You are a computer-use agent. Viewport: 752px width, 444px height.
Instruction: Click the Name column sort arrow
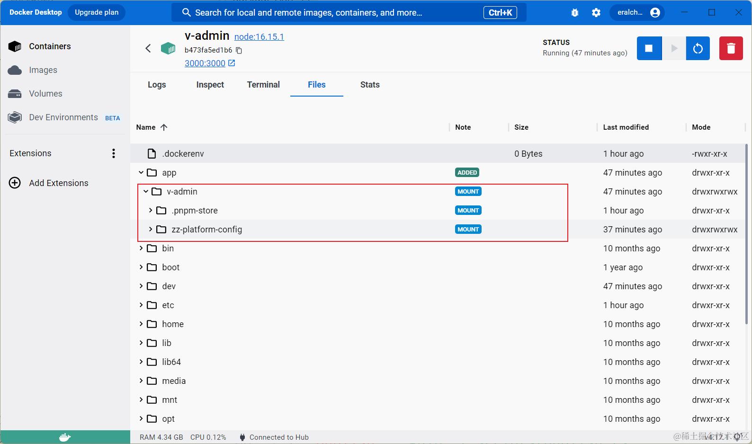[x=164, y=127]
